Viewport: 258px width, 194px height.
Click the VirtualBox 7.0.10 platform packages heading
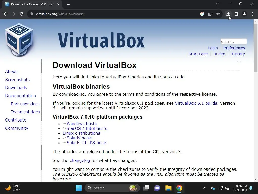[x=98, y=117]
